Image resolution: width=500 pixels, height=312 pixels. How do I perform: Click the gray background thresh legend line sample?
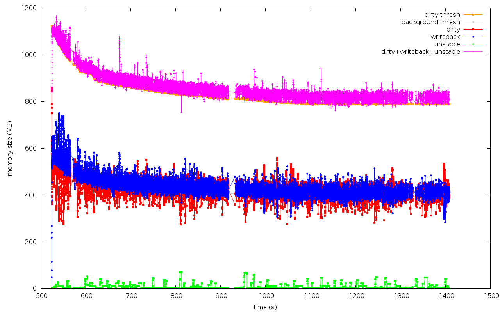[473, 22]
